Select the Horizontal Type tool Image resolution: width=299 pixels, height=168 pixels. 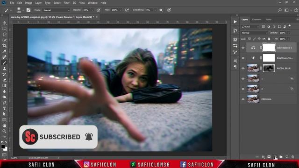click(x=4, y=109)
